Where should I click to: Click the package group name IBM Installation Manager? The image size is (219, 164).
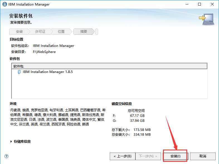pos(53,46)
